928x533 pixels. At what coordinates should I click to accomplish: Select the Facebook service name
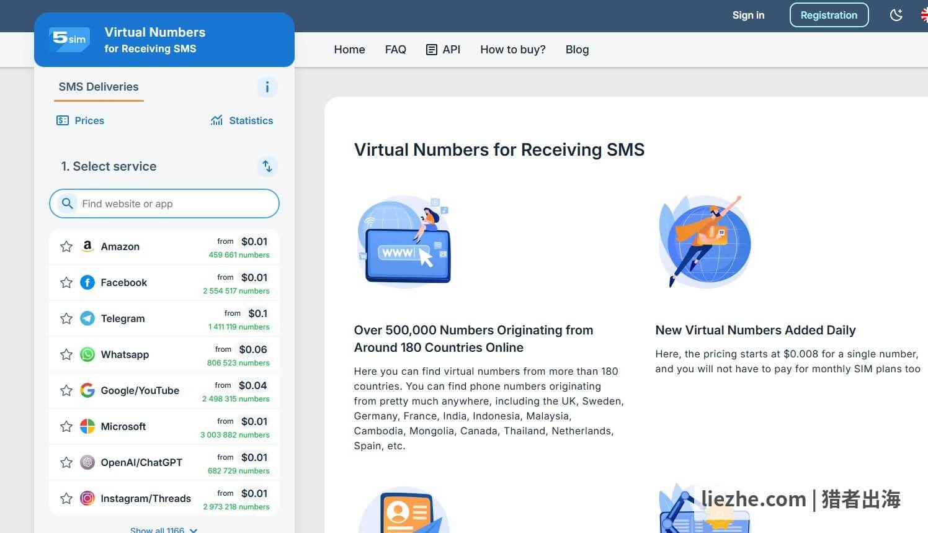[124, 282]
